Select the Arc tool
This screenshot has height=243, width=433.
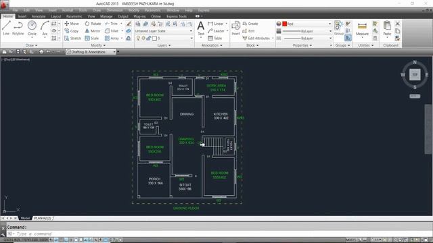[45, 28]
